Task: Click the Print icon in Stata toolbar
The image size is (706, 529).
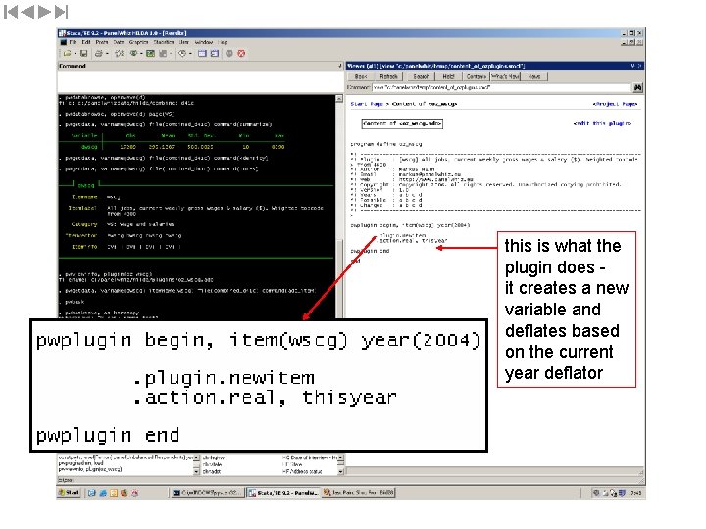Action: point(99,54)
